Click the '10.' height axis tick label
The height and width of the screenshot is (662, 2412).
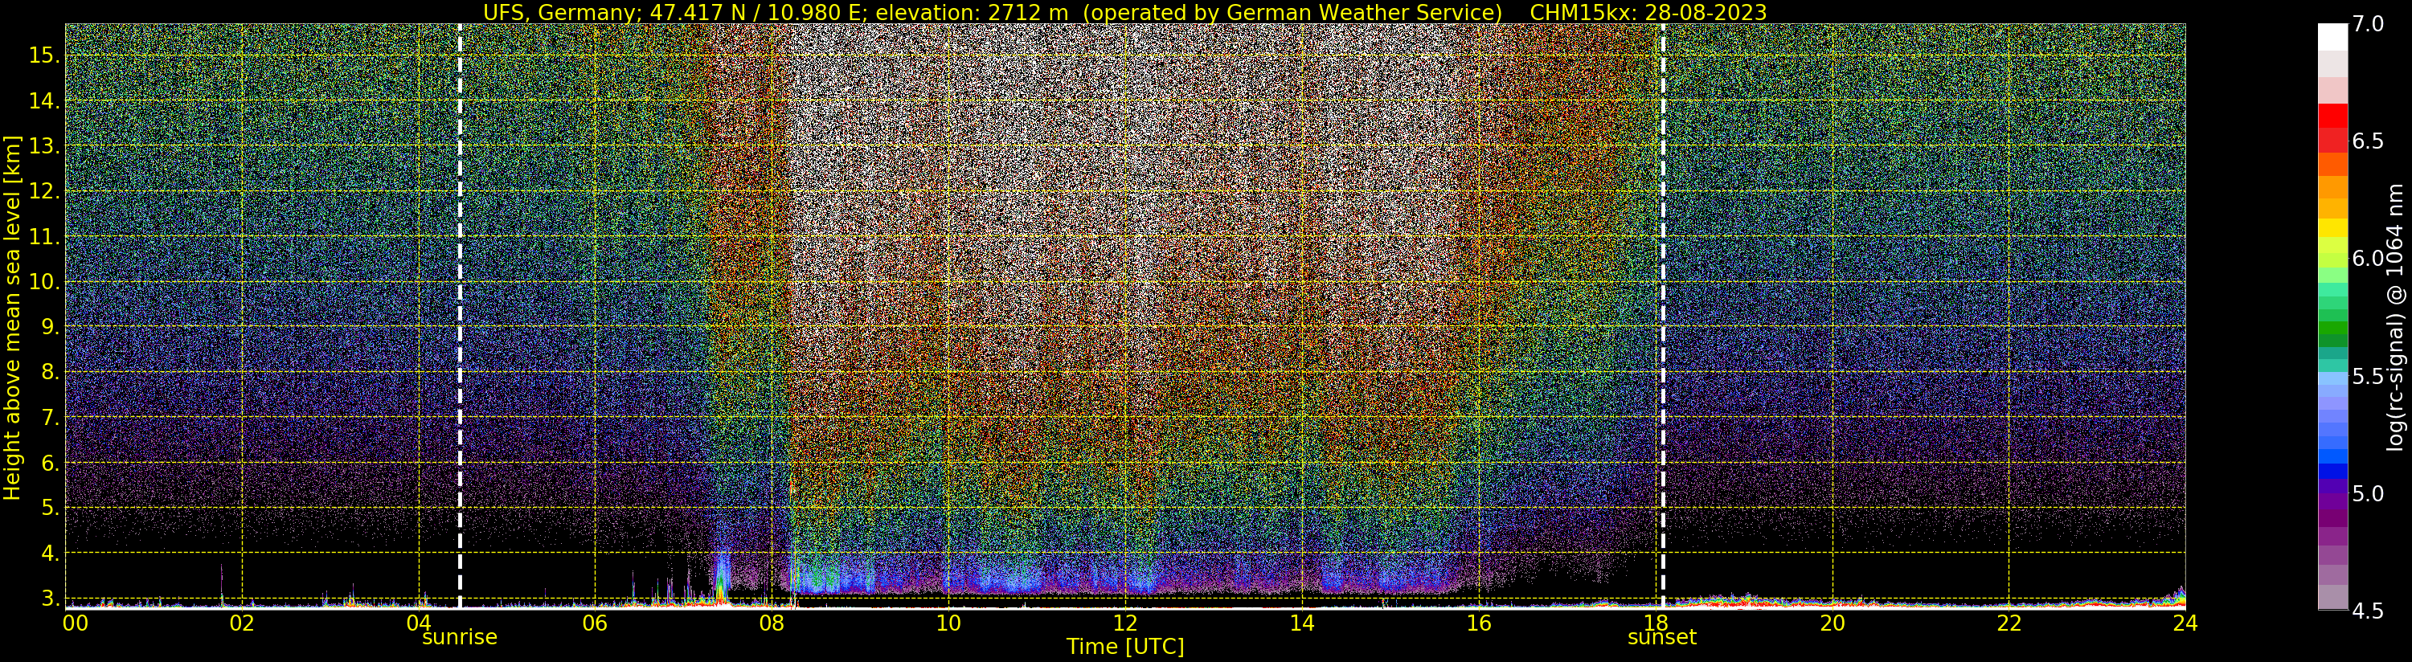[44, 282]
